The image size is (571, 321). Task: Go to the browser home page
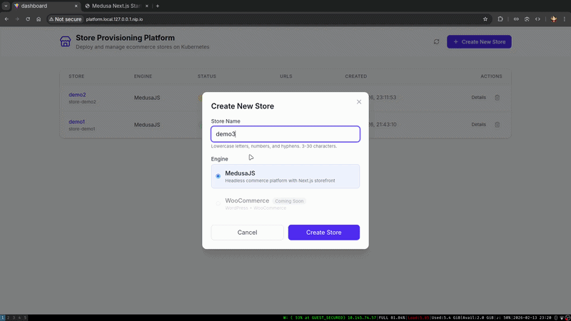39,19
